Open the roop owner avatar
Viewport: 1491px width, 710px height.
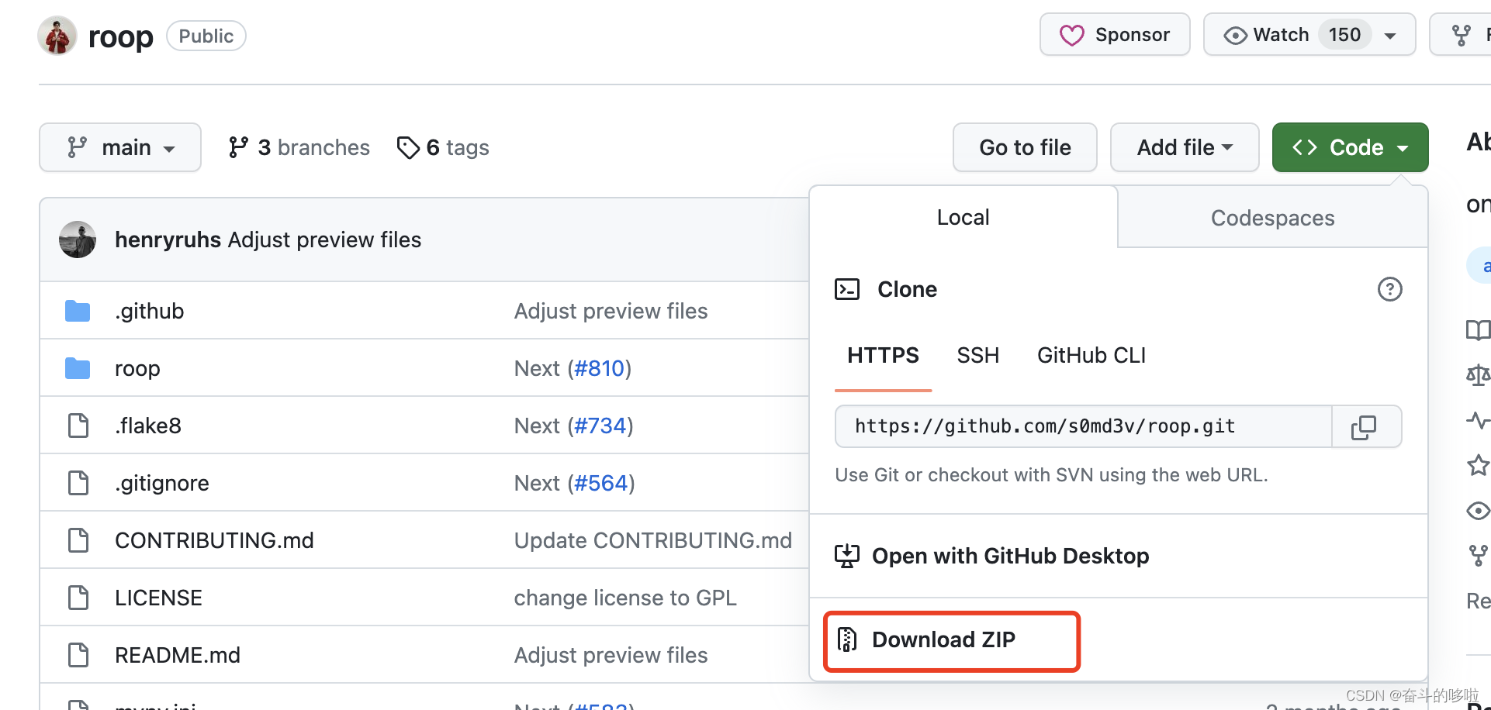pos(57,36)
